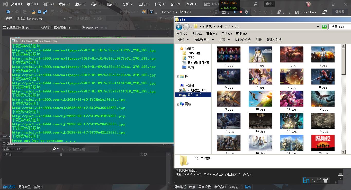Select the Break All pause icon
351x190 pixels.
(x=236, y=12)
